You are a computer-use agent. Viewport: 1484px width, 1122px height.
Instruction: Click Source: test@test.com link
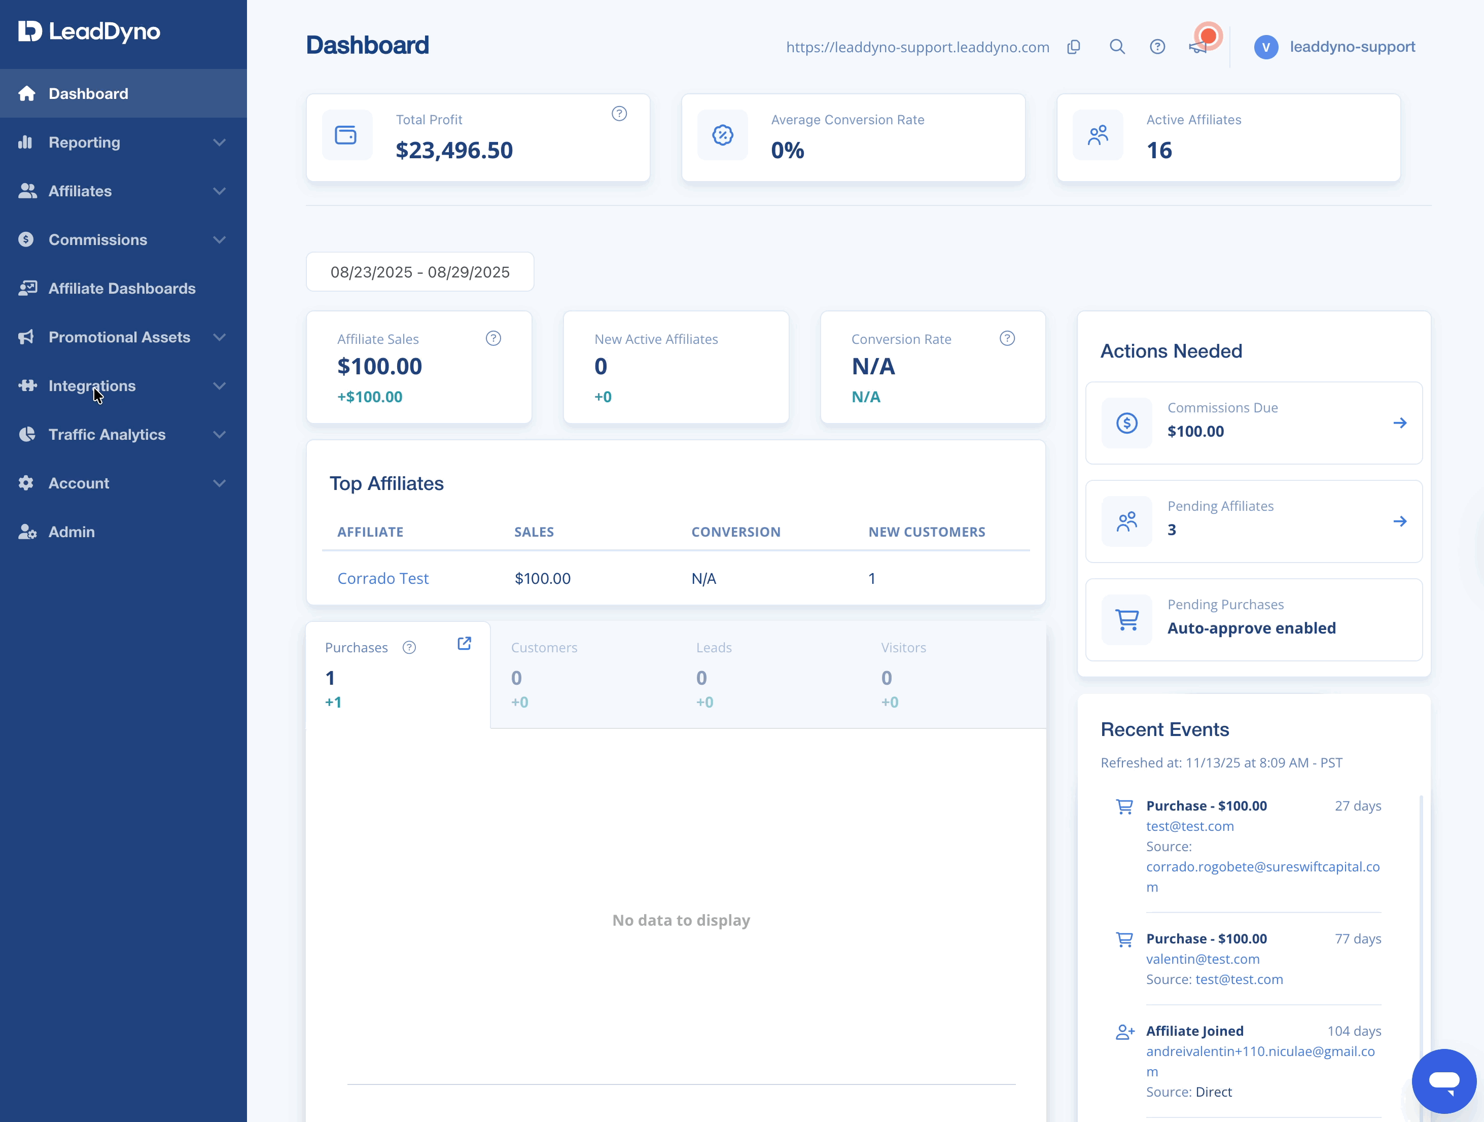pyautogui.click(x=1239, y=980)
